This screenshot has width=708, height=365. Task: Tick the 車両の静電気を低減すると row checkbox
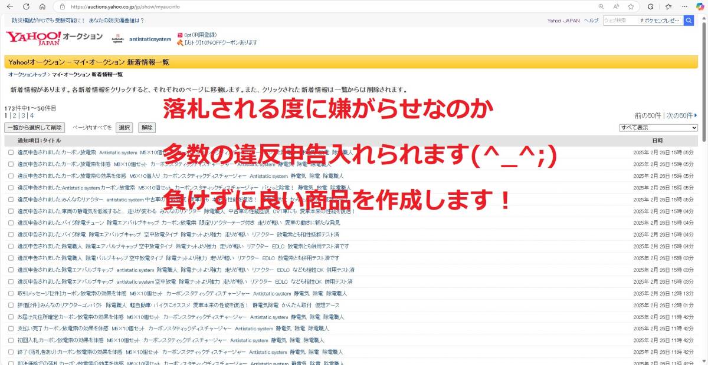click(x=11, y=211)
